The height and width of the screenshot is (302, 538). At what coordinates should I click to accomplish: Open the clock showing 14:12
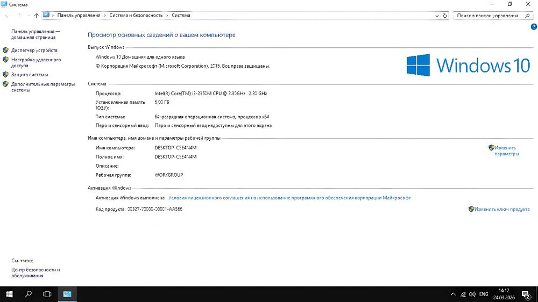coord(504,294)
